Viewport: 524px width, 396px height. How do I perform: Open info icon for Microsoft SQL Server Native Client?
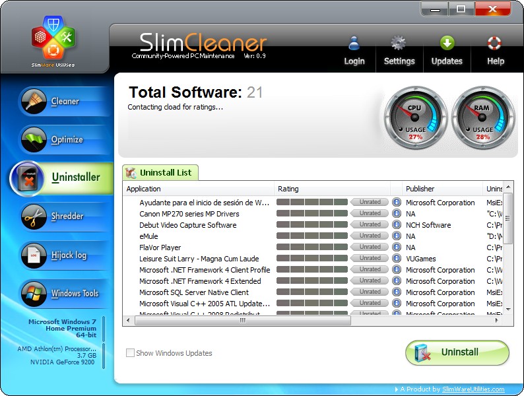397,292
